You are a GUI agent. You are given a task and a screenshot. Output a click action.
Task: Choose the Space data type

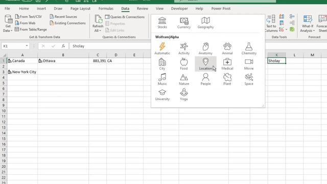click(249, 79)
